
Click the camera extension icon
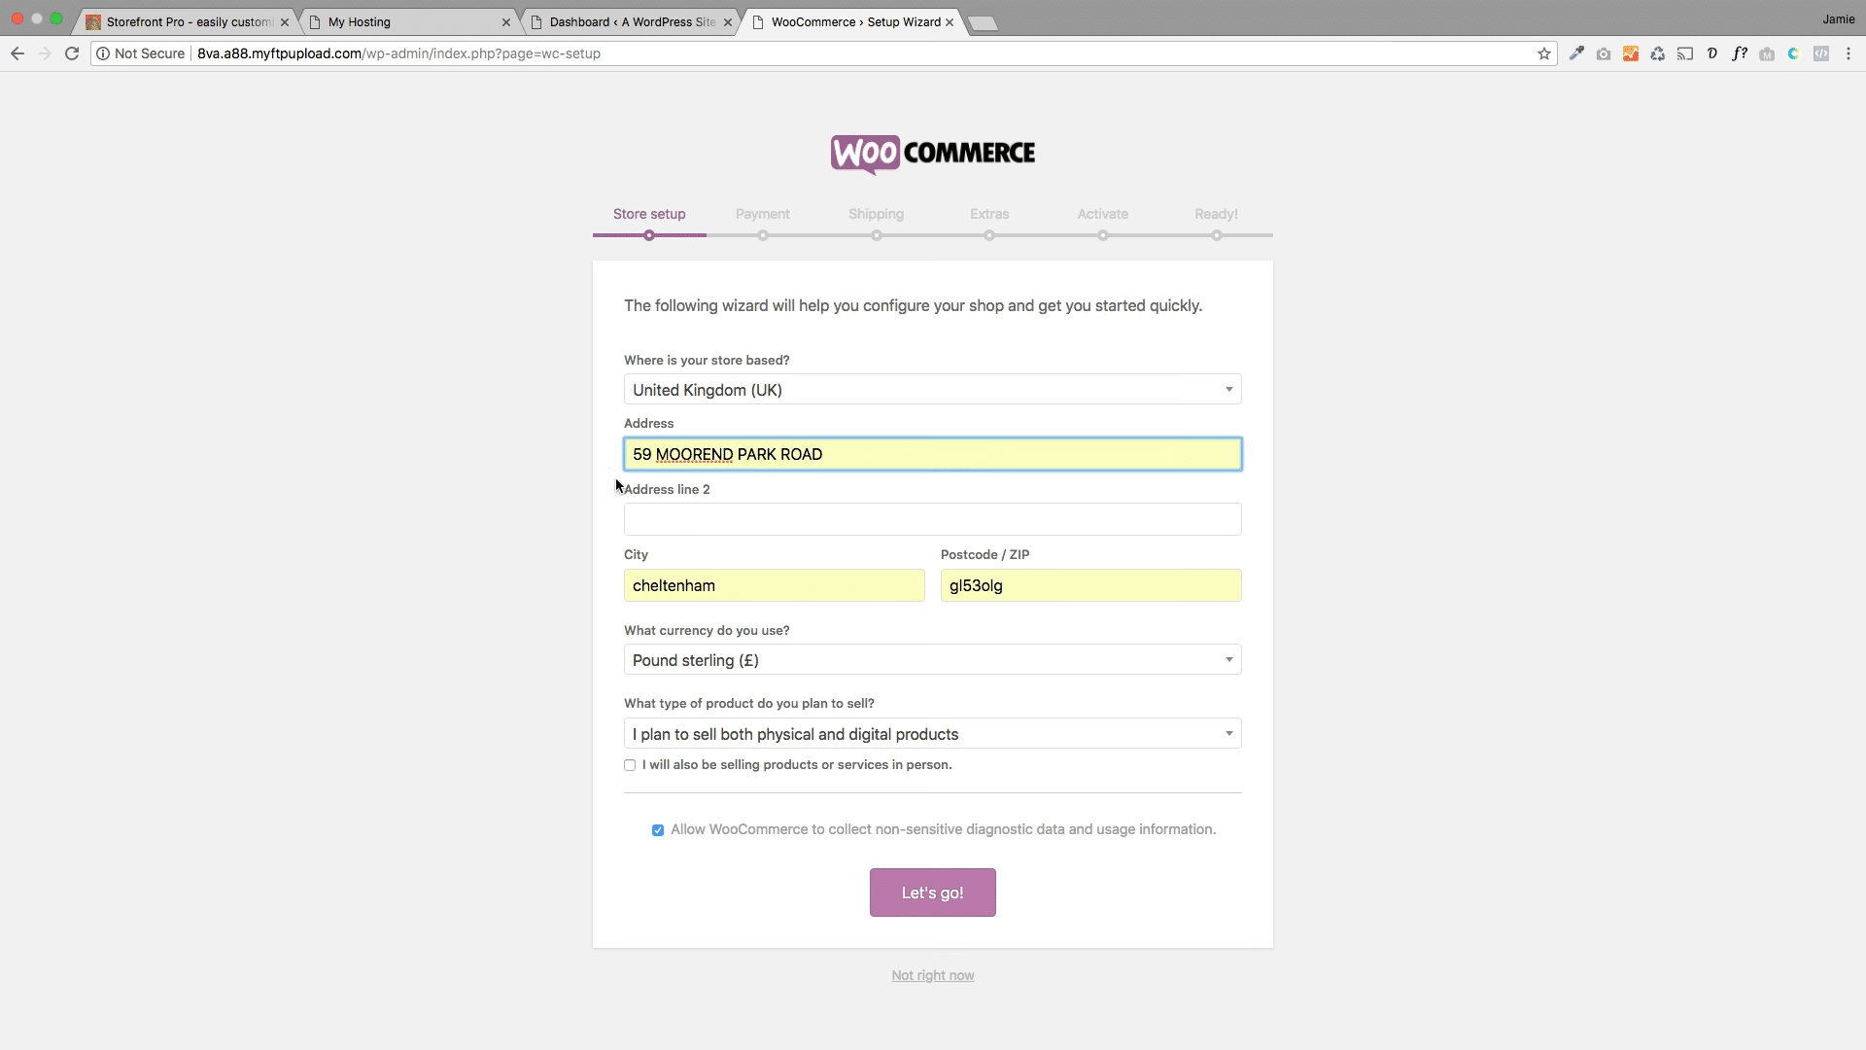click(x=1604, y=53)
